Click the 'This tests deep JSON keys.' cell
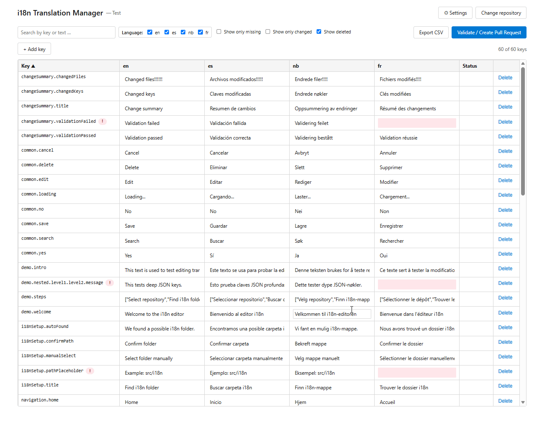 [x=162, y=284]
